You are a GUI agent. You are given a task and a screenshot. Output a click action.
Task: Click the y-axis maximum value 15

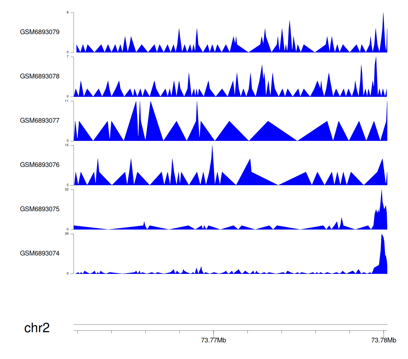(67, 146)
